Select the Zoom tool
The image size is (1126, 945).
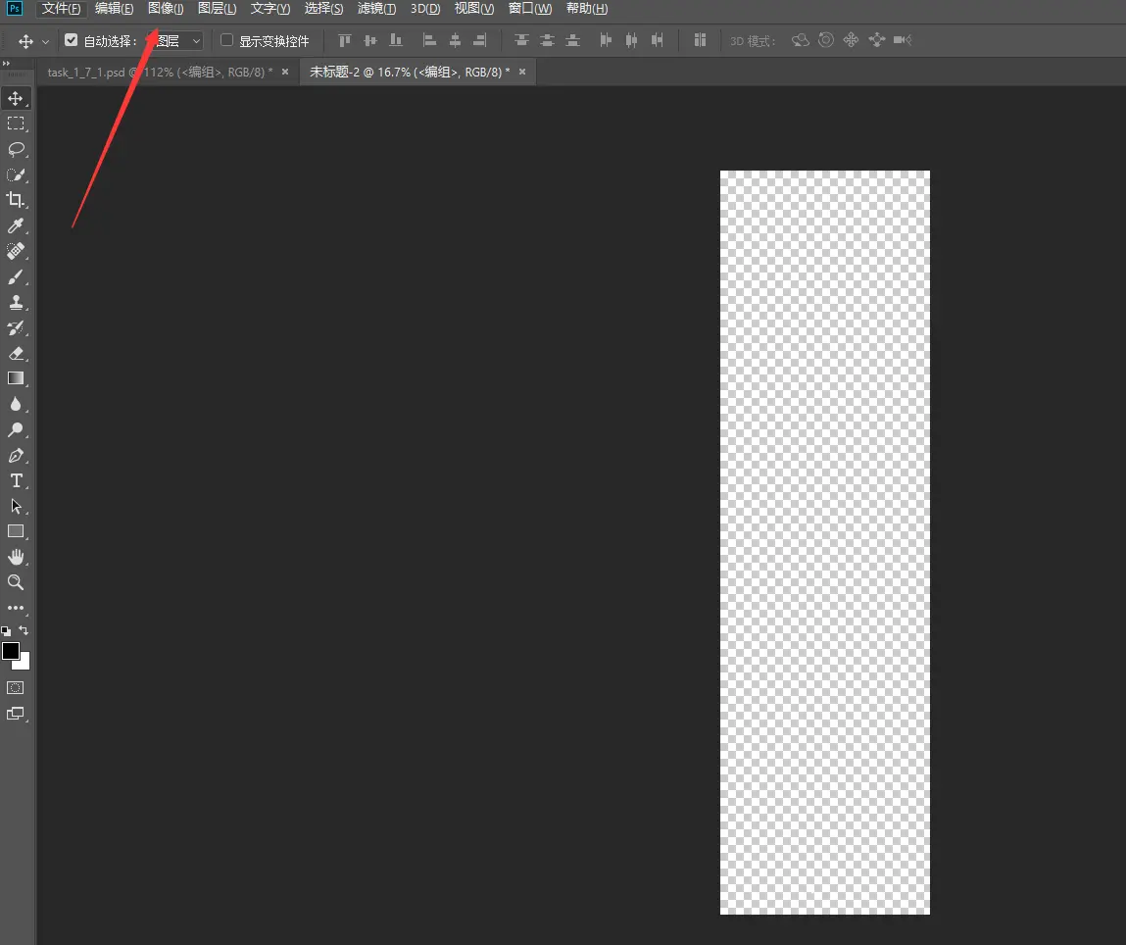coord(16,582)
